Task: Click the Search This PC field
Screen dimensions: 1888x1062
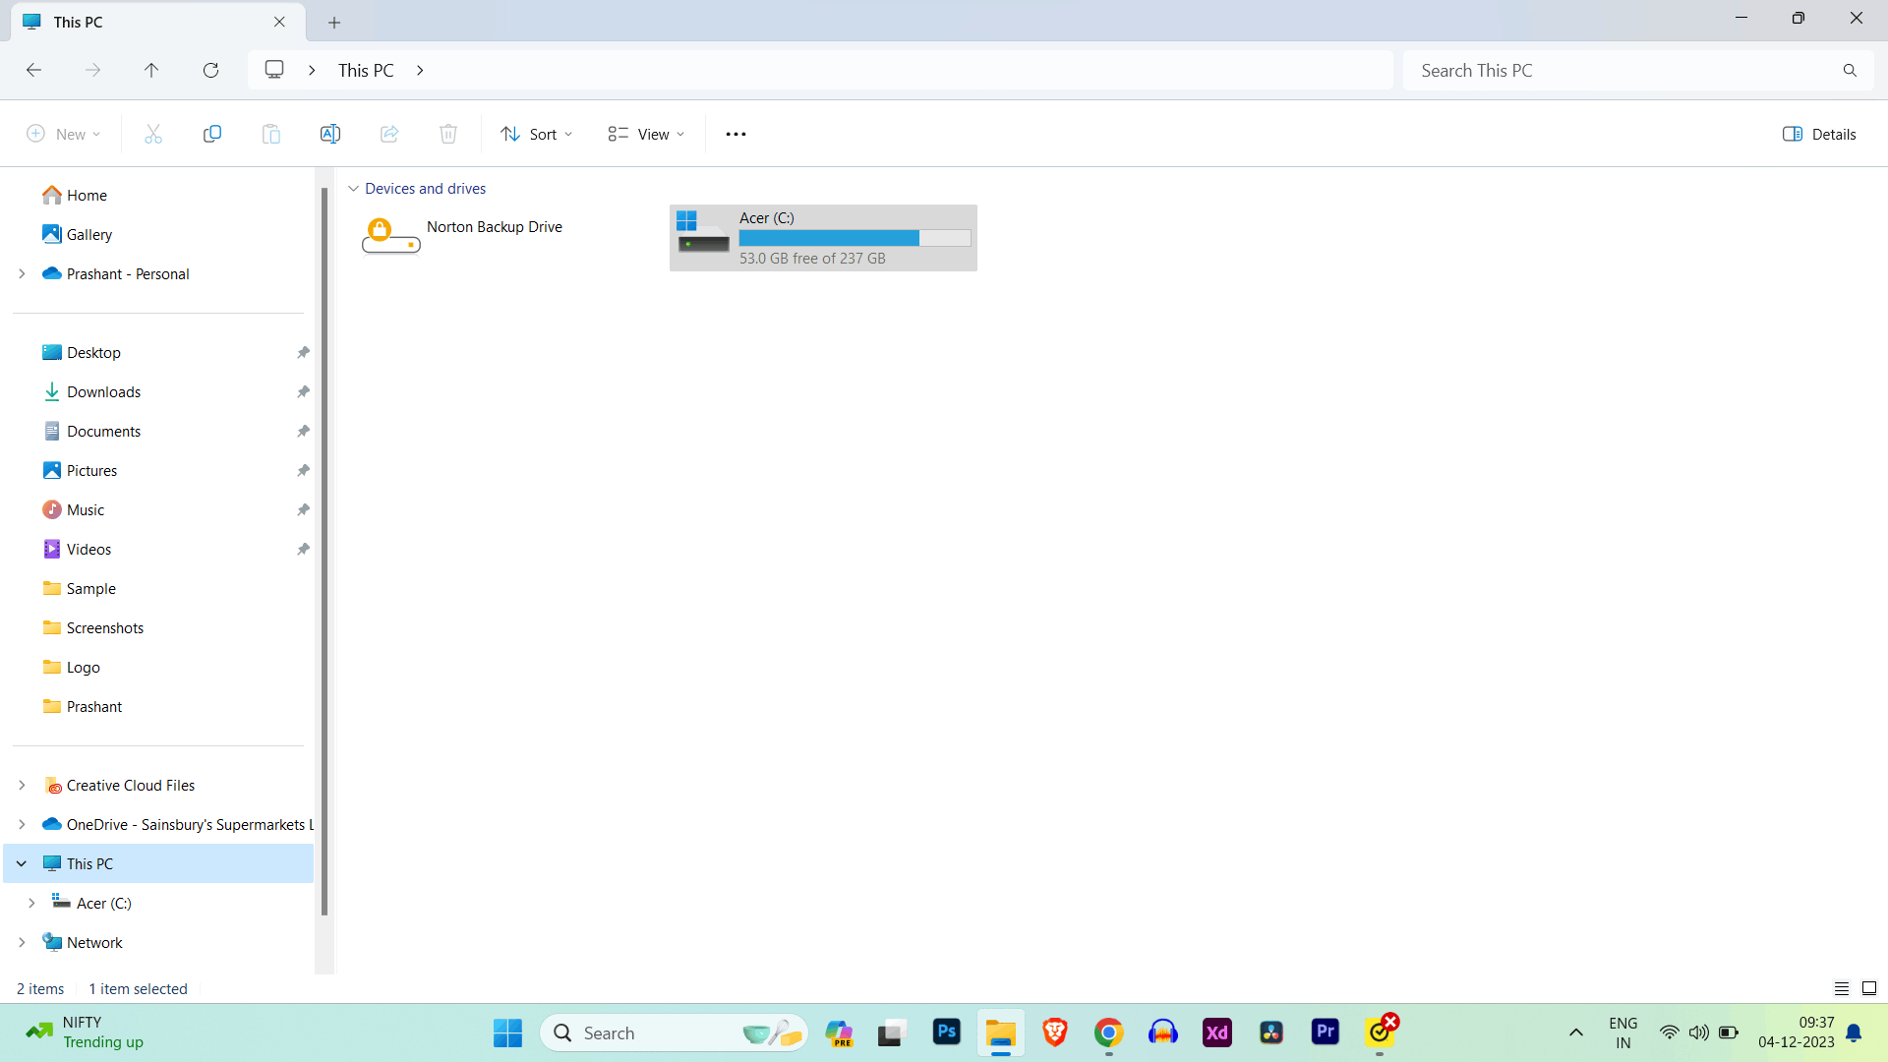Action: pyautogui.click(x=1622, y=70)
